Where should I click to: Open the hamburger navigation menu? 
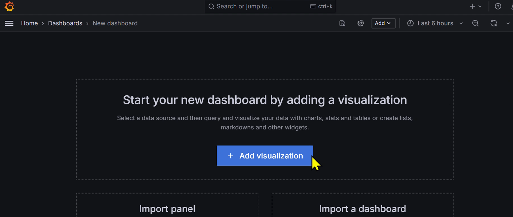point(9,23)
